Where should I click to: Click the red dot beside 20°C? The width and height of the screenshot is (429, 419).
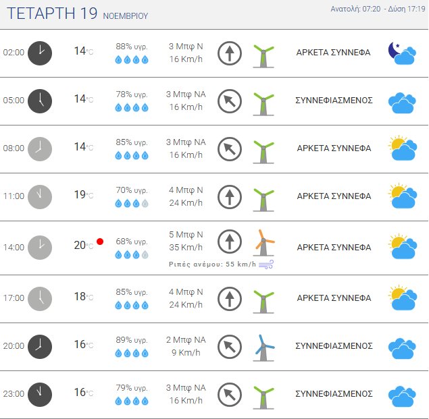(x=100, y=241)
